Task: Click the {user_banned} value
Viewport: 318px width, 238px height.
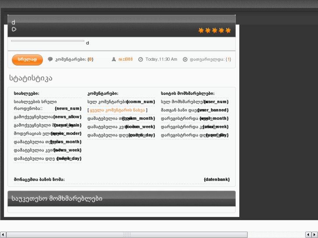Action: tap(213, 110)
